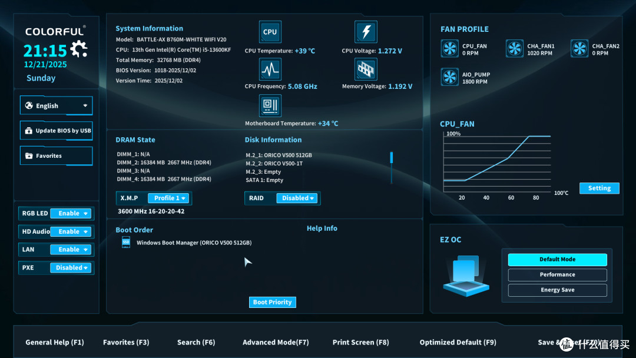Screen dimensions: 636x358
Task: Click DIMM_3: N/A row
Action: (134, 171)
